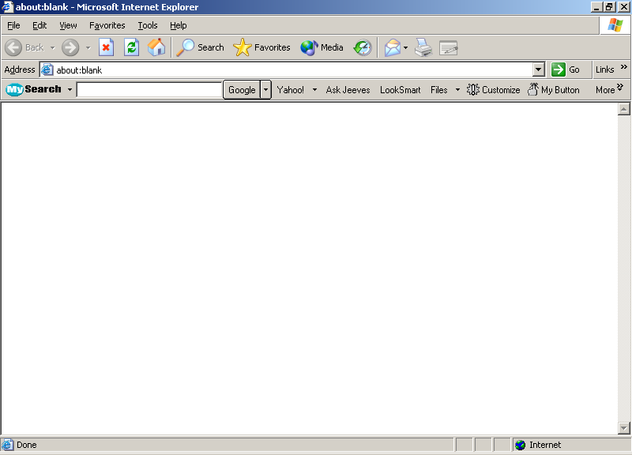Click the Edit page toolbar icon
632x455 pixels.
(x=448, y=48)
